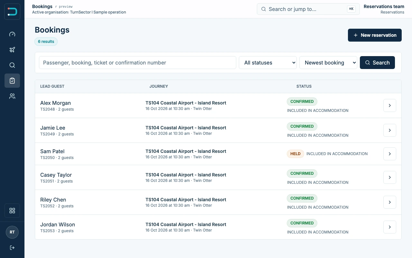
Task: Focus the passenger or booking number field
Action: [137, 63]
